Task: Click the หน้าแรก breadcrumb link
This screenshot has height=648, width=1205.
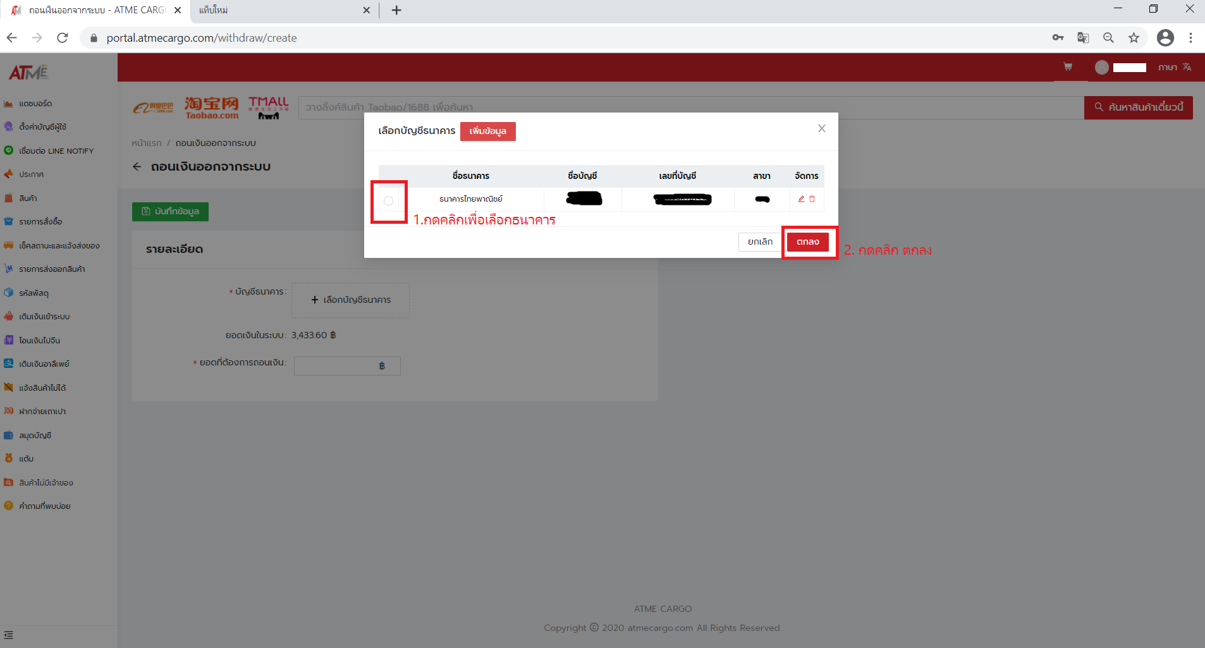Action: [x=147, y=144]
